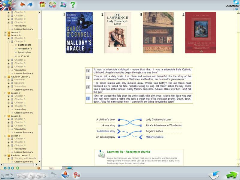Image resolution: width=240 pixels, height=180 pixels.
Task: Click the 'A children's book' matching label
Action: (x=106, y=120)
